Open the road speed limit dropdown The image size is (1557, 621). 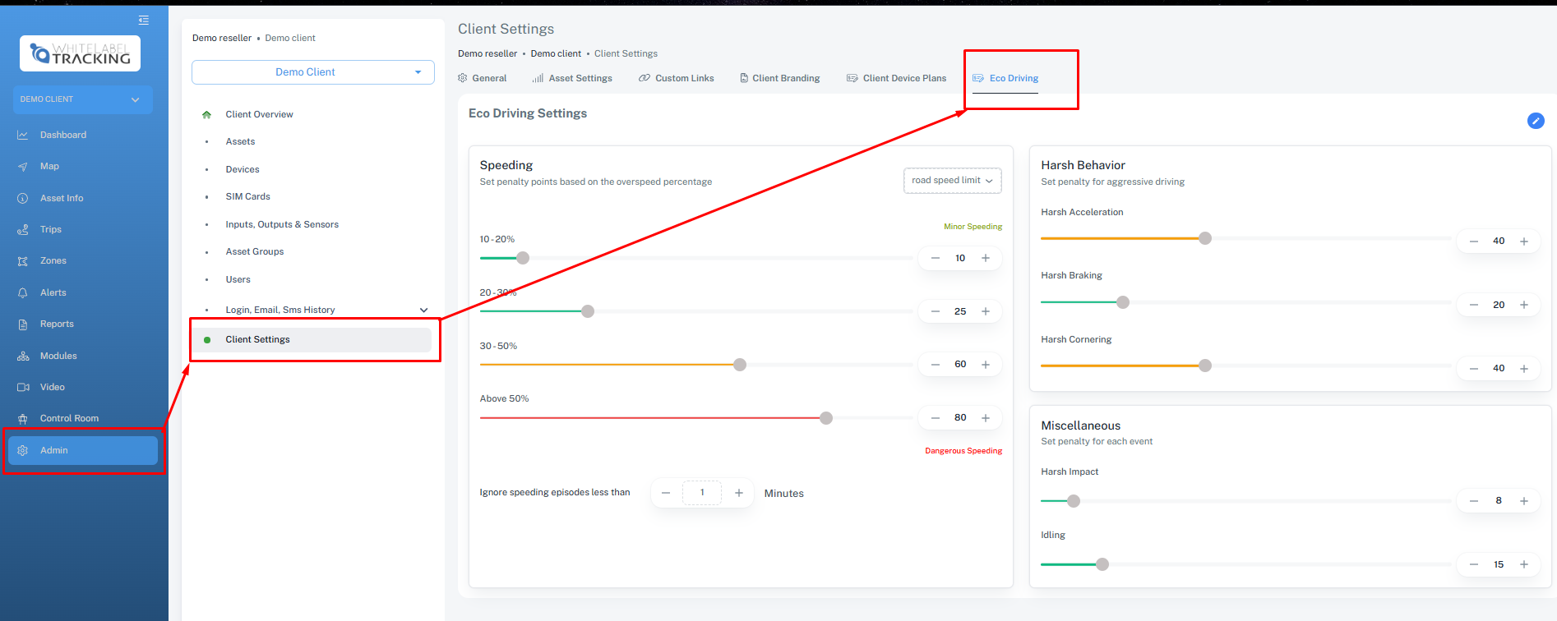coord(952,181)
